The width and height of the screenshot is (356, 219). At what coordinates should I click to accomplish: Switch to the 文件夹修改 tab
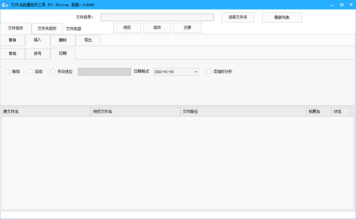coord(47,28)
